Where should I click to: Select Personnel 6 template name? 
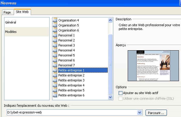click(x=66, y=60)
